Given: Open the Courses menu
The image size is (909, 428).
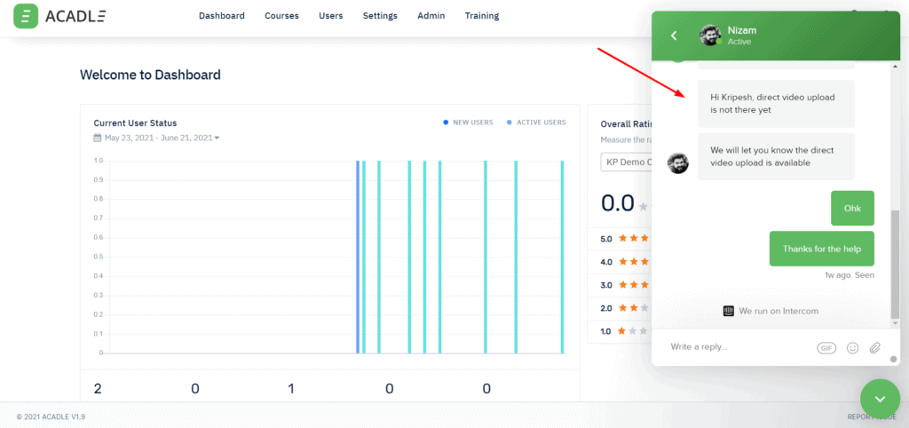Looking at the screenshot, I should 281,16.
